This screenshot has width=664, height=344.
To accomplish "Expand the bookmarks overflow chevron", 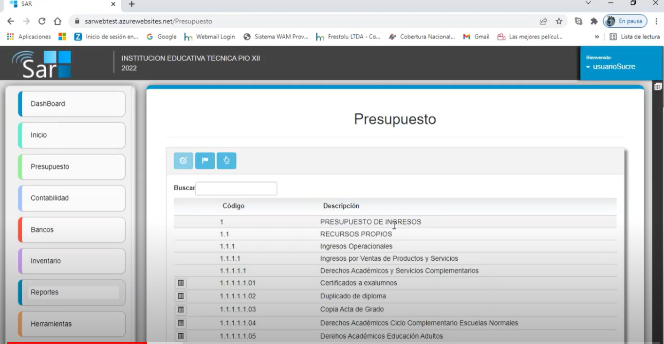I will (596, 36).
